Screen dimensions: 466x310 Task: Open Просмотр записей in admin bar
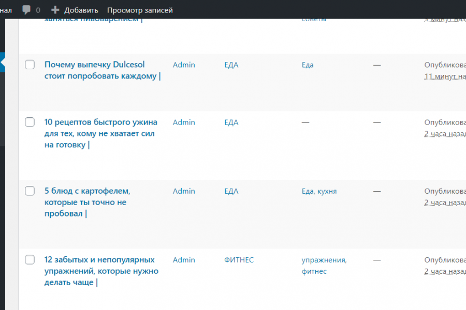[x=140, y=10]
